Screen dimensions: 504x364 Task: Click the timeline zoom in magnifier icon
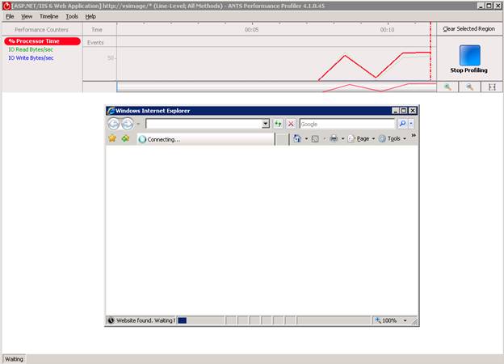click(x=447, y=87)
